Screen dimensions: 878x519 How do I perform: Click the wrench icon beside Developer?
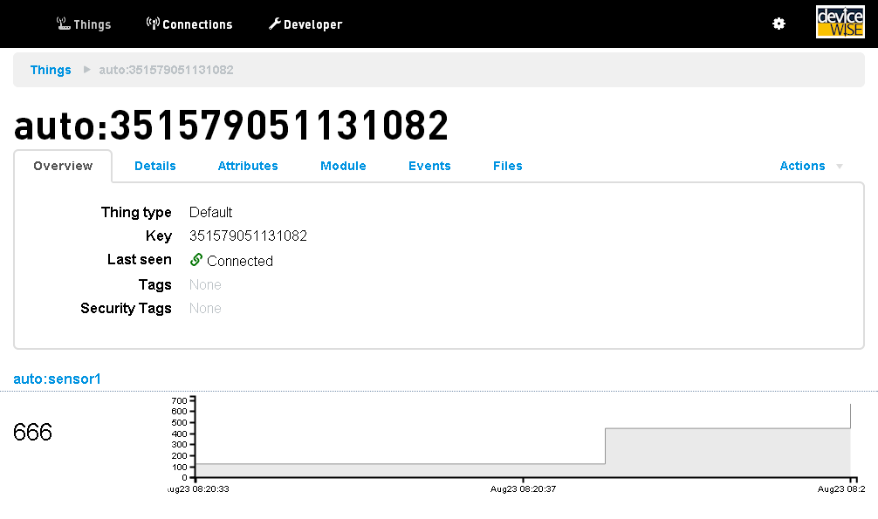274,24
